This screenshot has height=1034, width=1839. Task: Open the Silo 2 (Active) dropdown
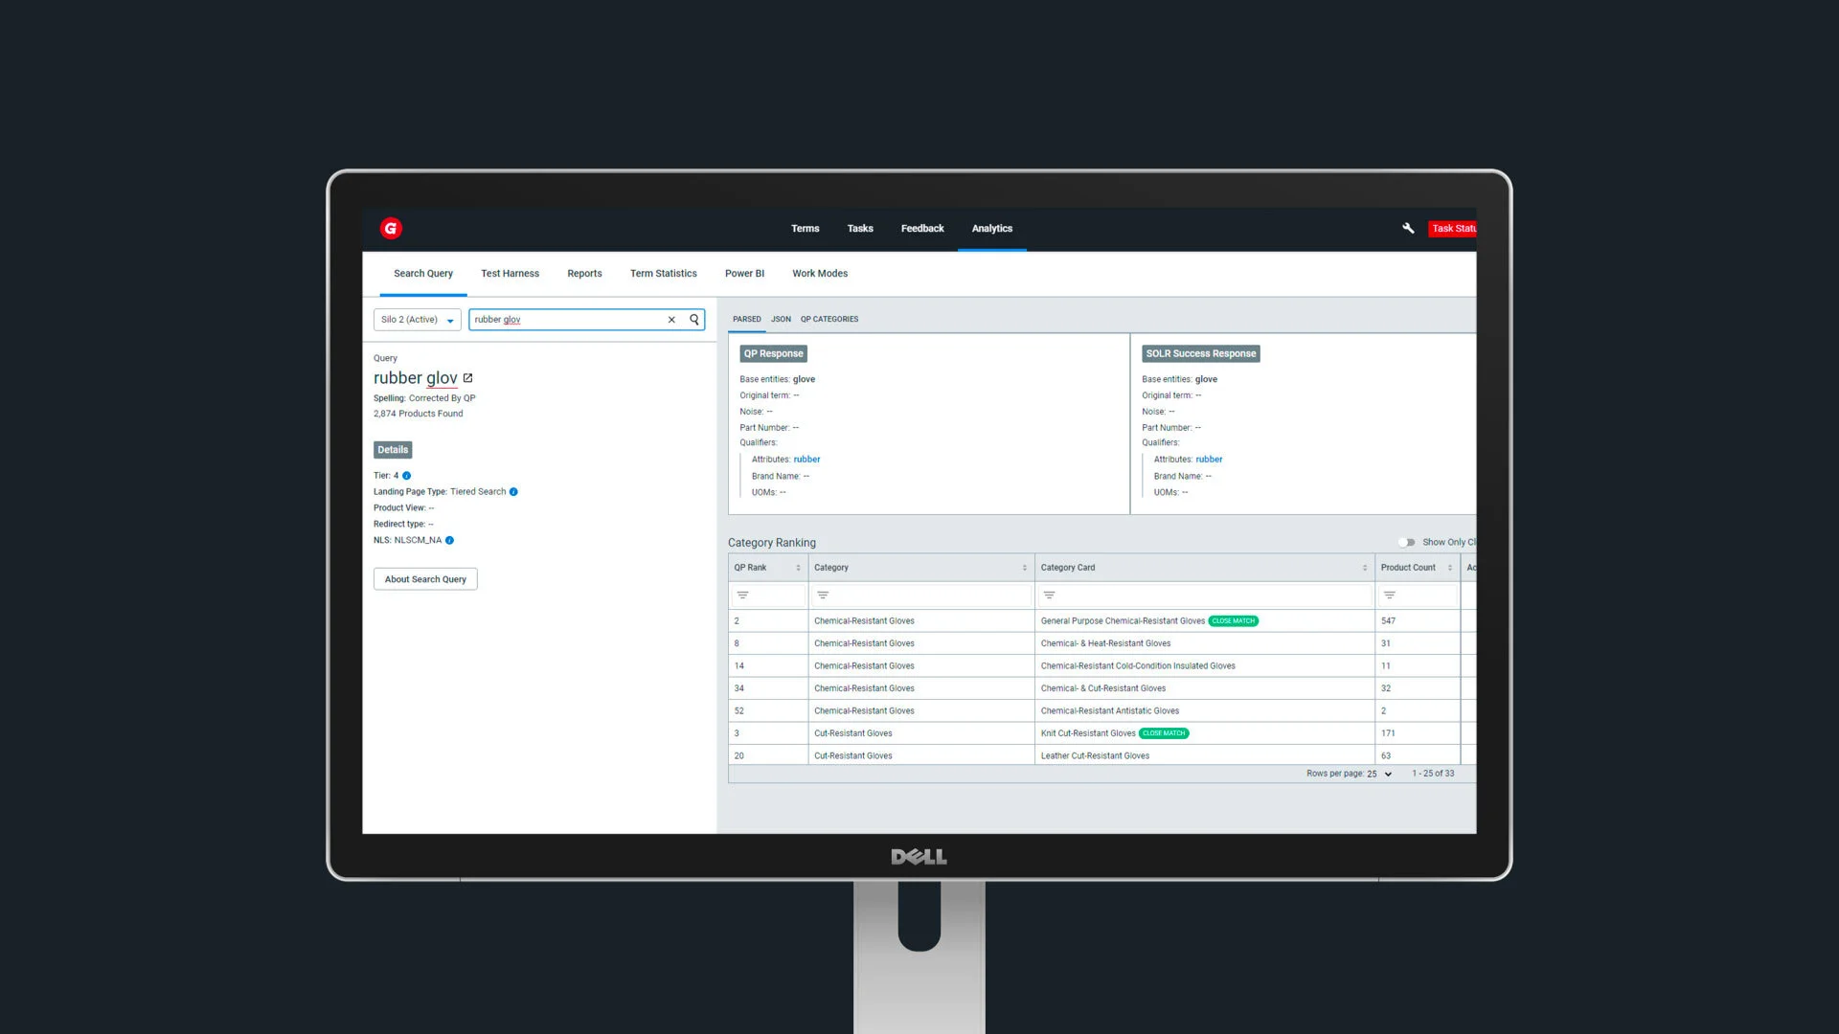click(x=417, y=320)
